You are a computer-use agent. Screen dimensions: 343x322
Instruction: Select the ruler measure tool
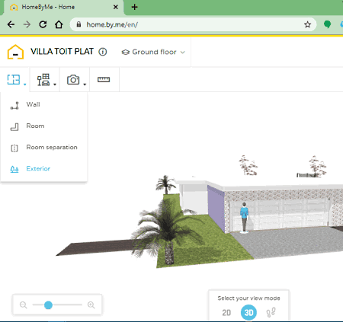pyautogui.click(x=104, y=80)
